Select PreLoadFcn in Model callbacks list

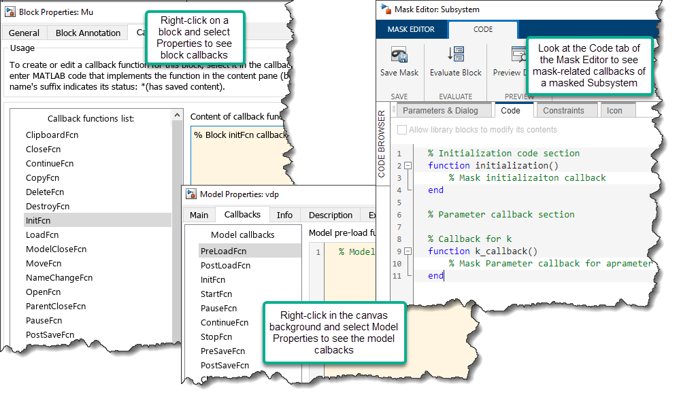223,251
